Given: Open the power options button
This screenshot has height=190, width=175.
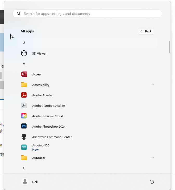Looking at the screenshot, I should point(152,182).
